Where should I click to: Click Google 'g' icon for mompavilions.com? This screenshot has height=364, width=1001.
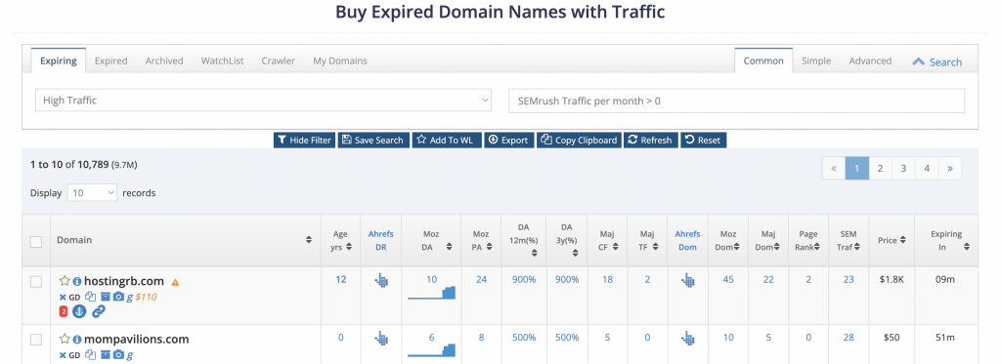pyautogui.click(x=130, y=355)
